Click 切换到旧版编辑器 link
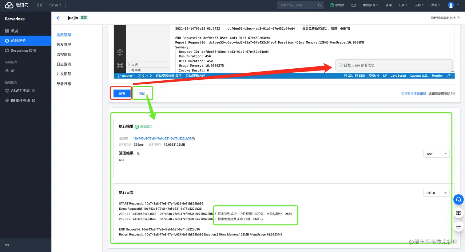Image resolution: width=465 pixels, height=252 pixels. pos(413,94)
